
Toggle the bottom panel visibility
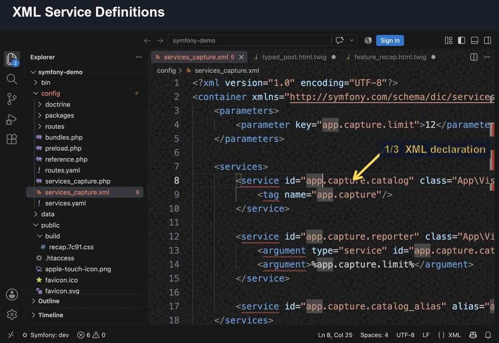pyautogui.click(x=475, y=41)
